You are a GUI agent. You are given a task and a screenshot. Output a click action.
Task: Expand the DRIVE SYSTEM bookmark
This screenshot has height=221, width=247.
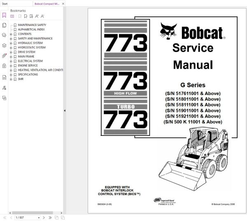(x=11, y=52)
